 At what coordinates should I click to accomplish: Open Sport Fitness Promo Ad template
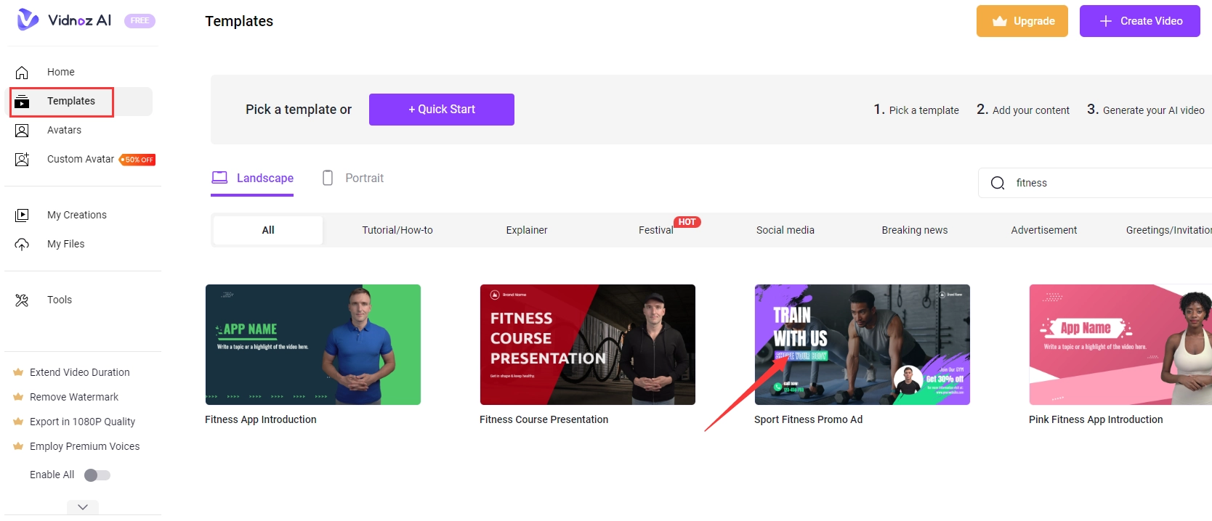point(862,345)
